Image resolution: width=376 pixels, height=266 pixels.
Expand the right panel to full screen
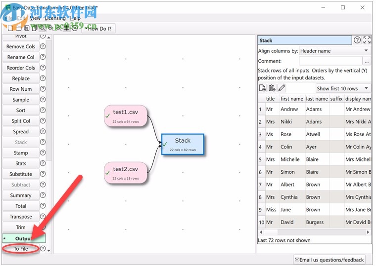(x=367, y=40)
